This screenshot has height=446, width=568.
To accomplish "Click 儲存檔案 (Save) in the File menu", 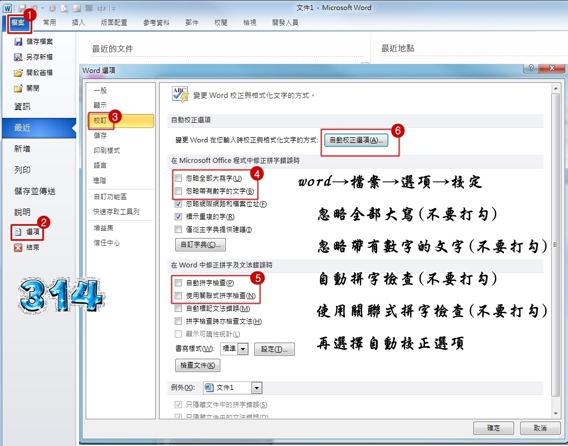I will click(x=33, y=42).
